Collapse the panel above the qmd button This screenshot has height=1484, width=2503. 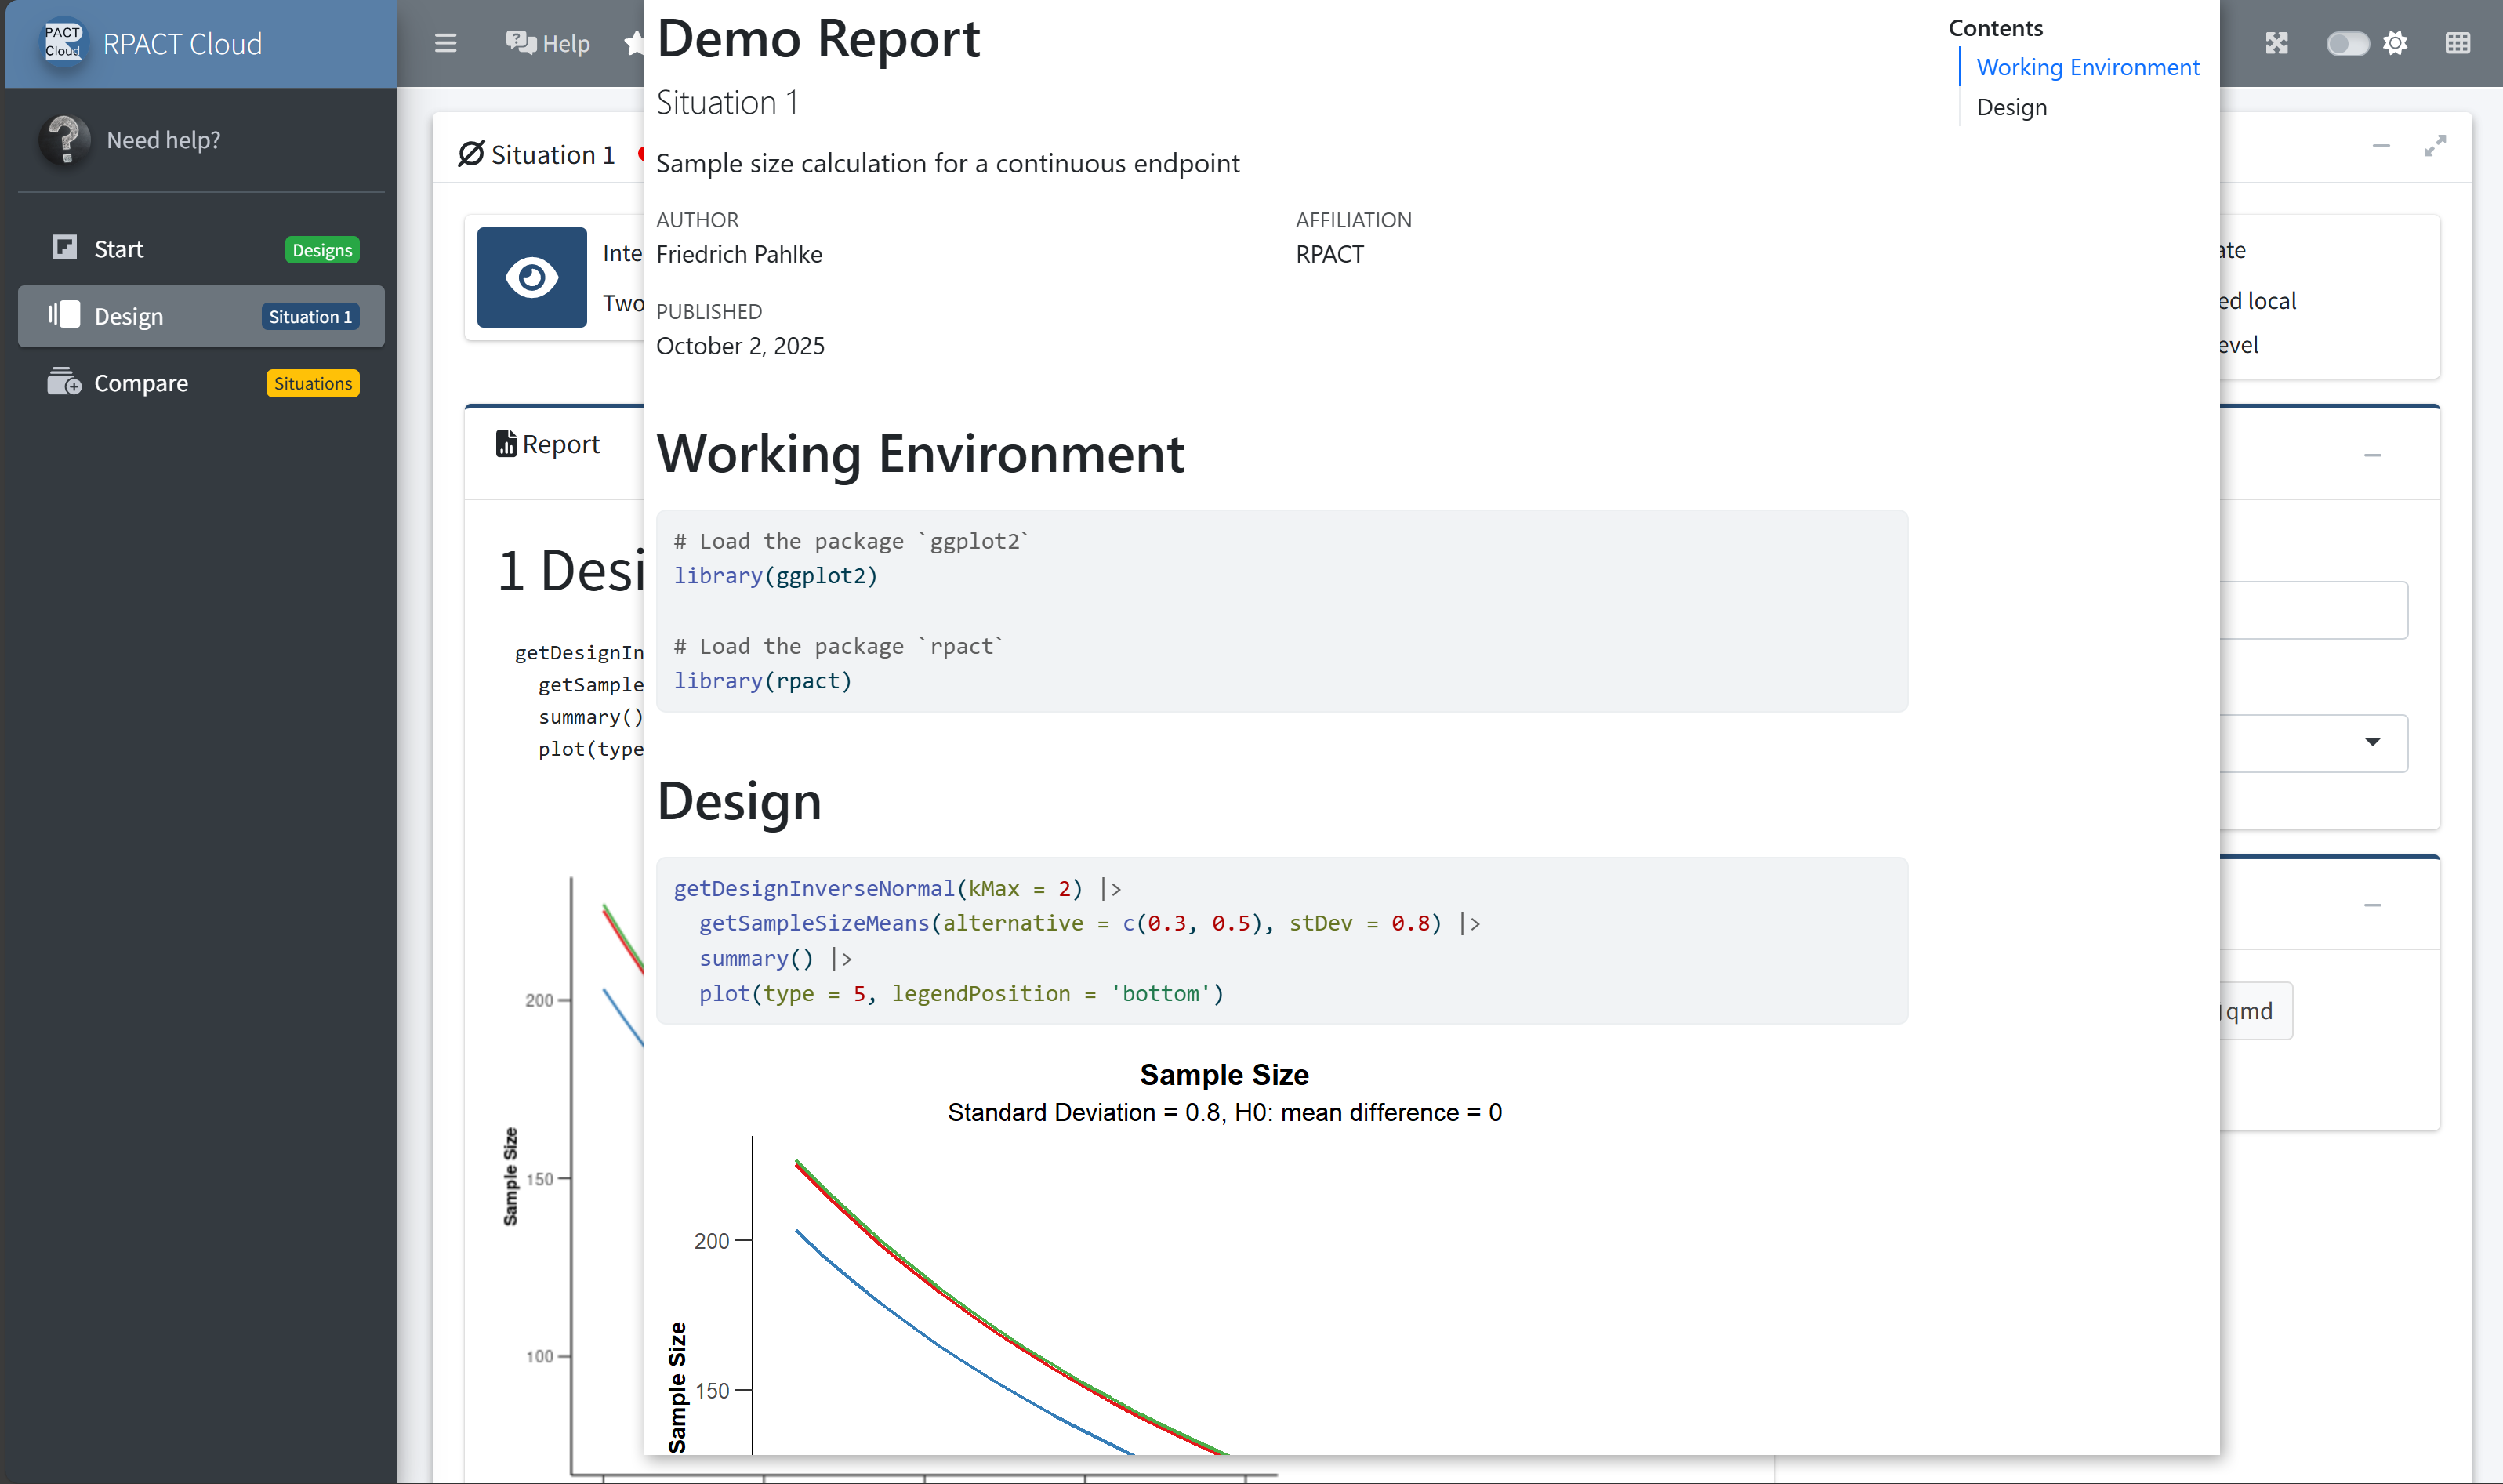point(2372,905)
